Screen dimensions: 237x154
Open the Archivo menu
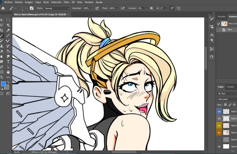pyautogui.click(x=8, y=2)
